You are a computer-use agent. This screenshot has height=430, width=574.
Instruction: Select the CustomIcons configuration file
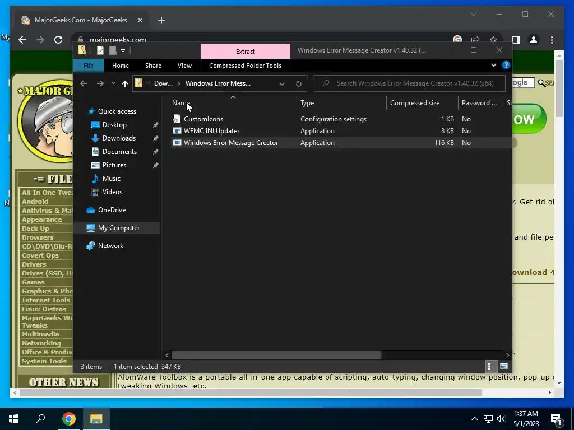coord(203,119)
